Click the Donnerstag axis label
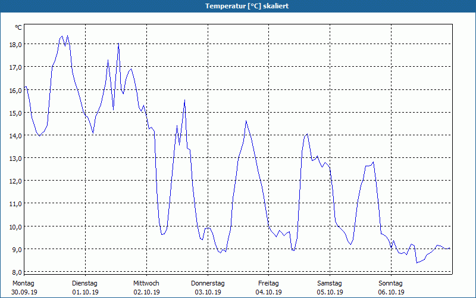476x298 pixels. [x=208, y=284]
